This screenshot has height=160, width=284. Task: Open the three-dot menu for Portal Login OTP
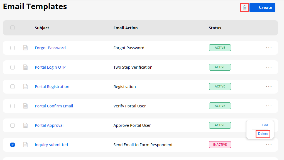coord(269,67)
